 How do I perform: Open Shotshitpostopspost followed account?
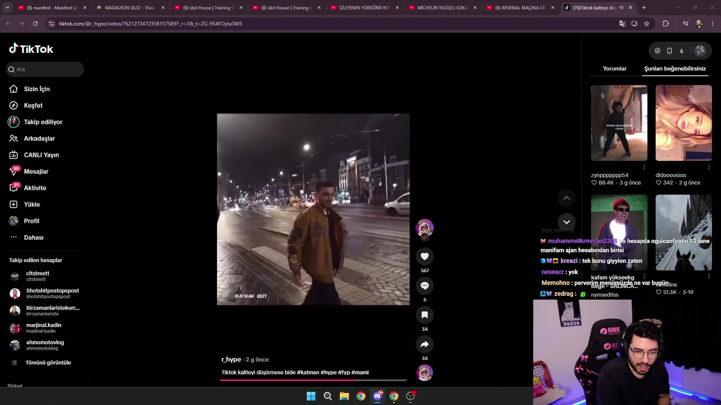click(45, 293)
